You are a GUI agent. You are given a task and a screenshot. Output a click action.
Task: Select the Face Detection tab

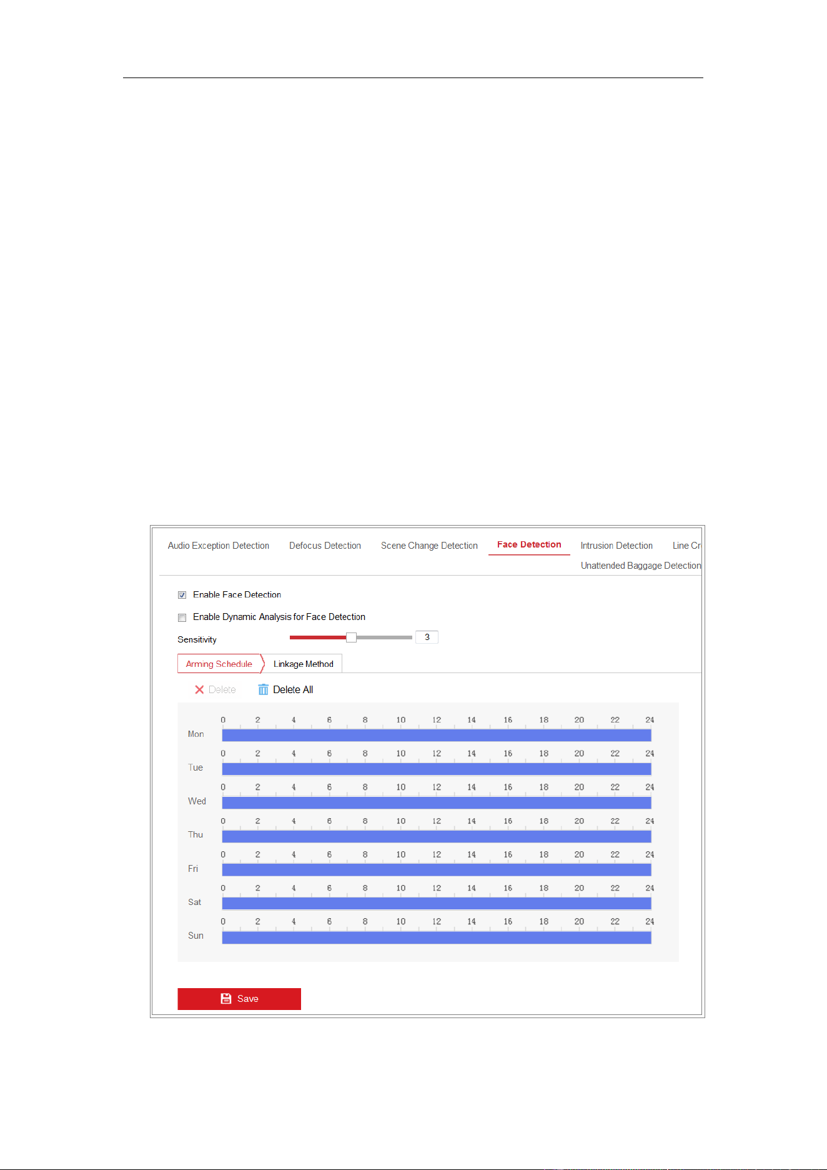coord(529,545)
